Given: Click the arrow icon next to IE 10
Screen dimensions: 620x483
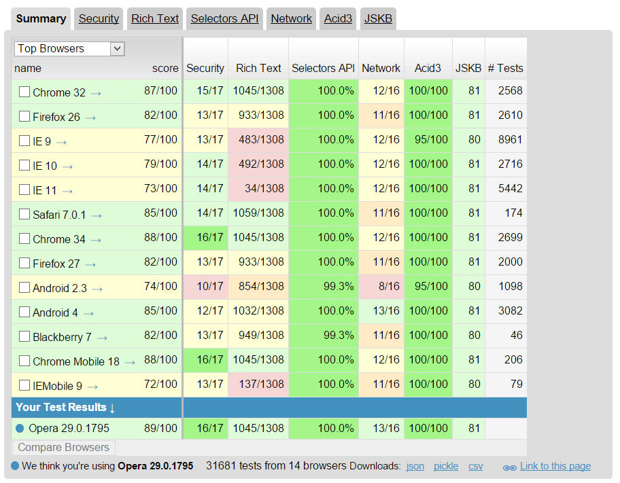Looking at the screenshot, I should [x=67, y=167].
